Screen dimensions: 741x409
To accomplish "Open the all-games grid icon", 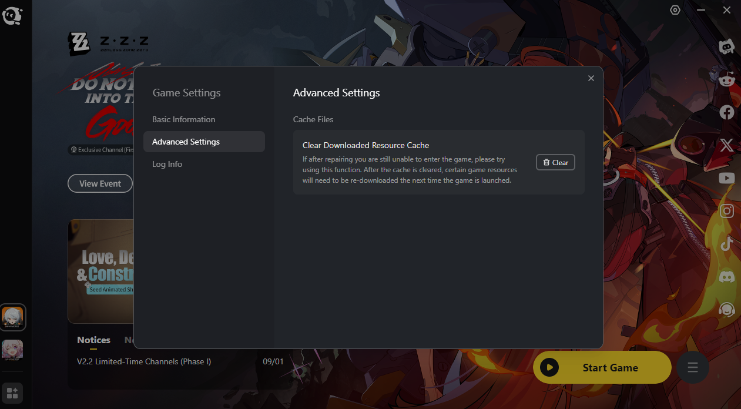I will coord(12,393).
